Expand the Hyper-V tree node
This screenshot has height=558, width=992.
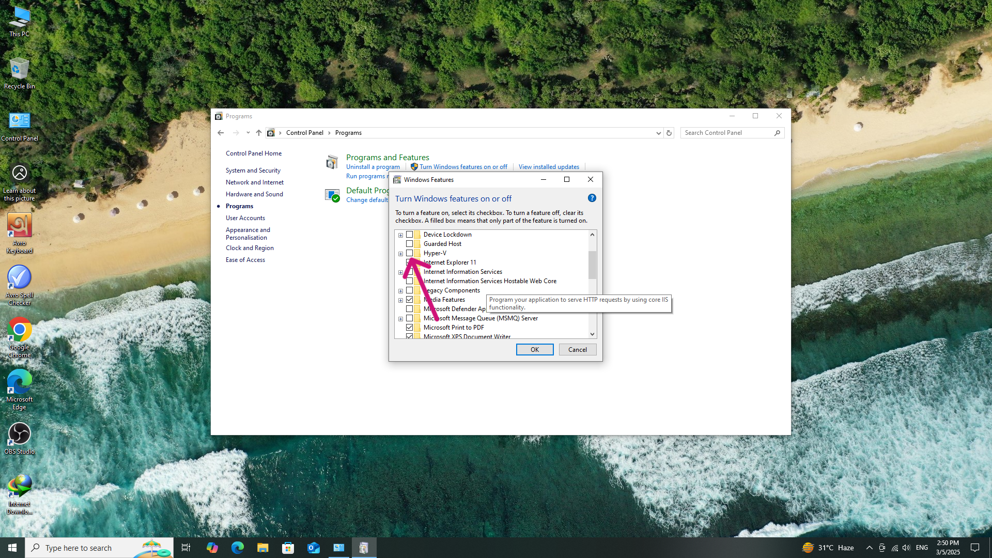coord(400,254)
